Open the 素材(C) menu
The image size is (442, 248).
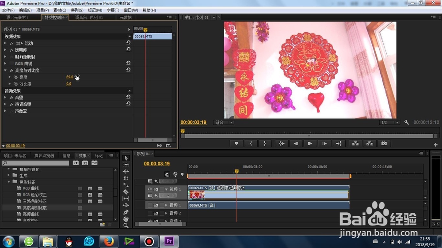[x=60, y=10]
